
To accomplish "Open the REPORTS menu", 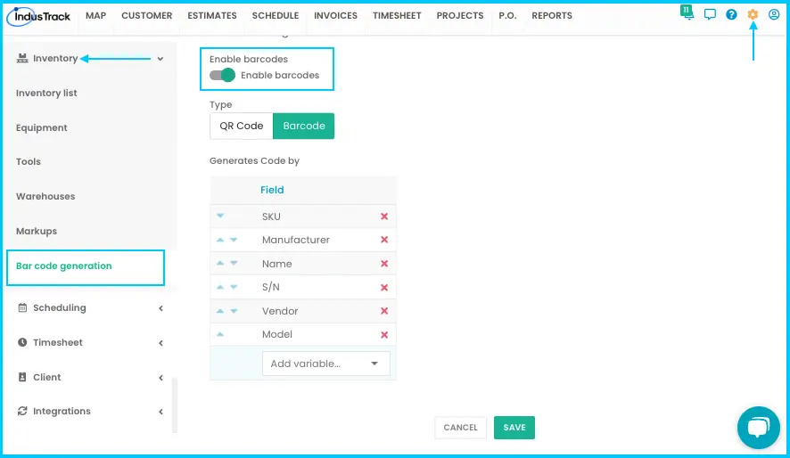I will [x=552, y=16].
